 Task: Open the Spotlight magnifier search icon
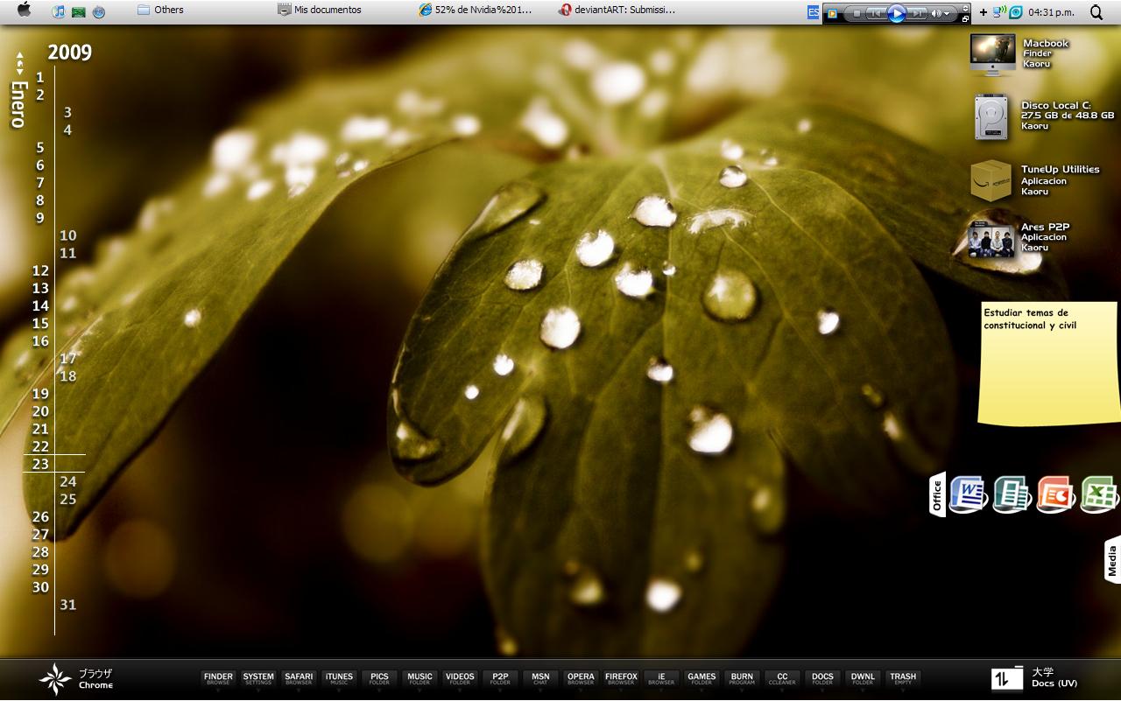(x=1096, y=12)
